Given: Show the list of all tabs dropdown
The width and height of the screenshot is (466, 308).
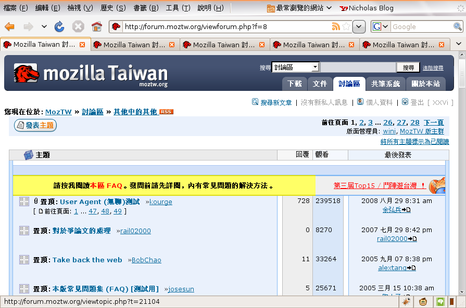Looking at the screenshot, I should (x=459, y=45).
